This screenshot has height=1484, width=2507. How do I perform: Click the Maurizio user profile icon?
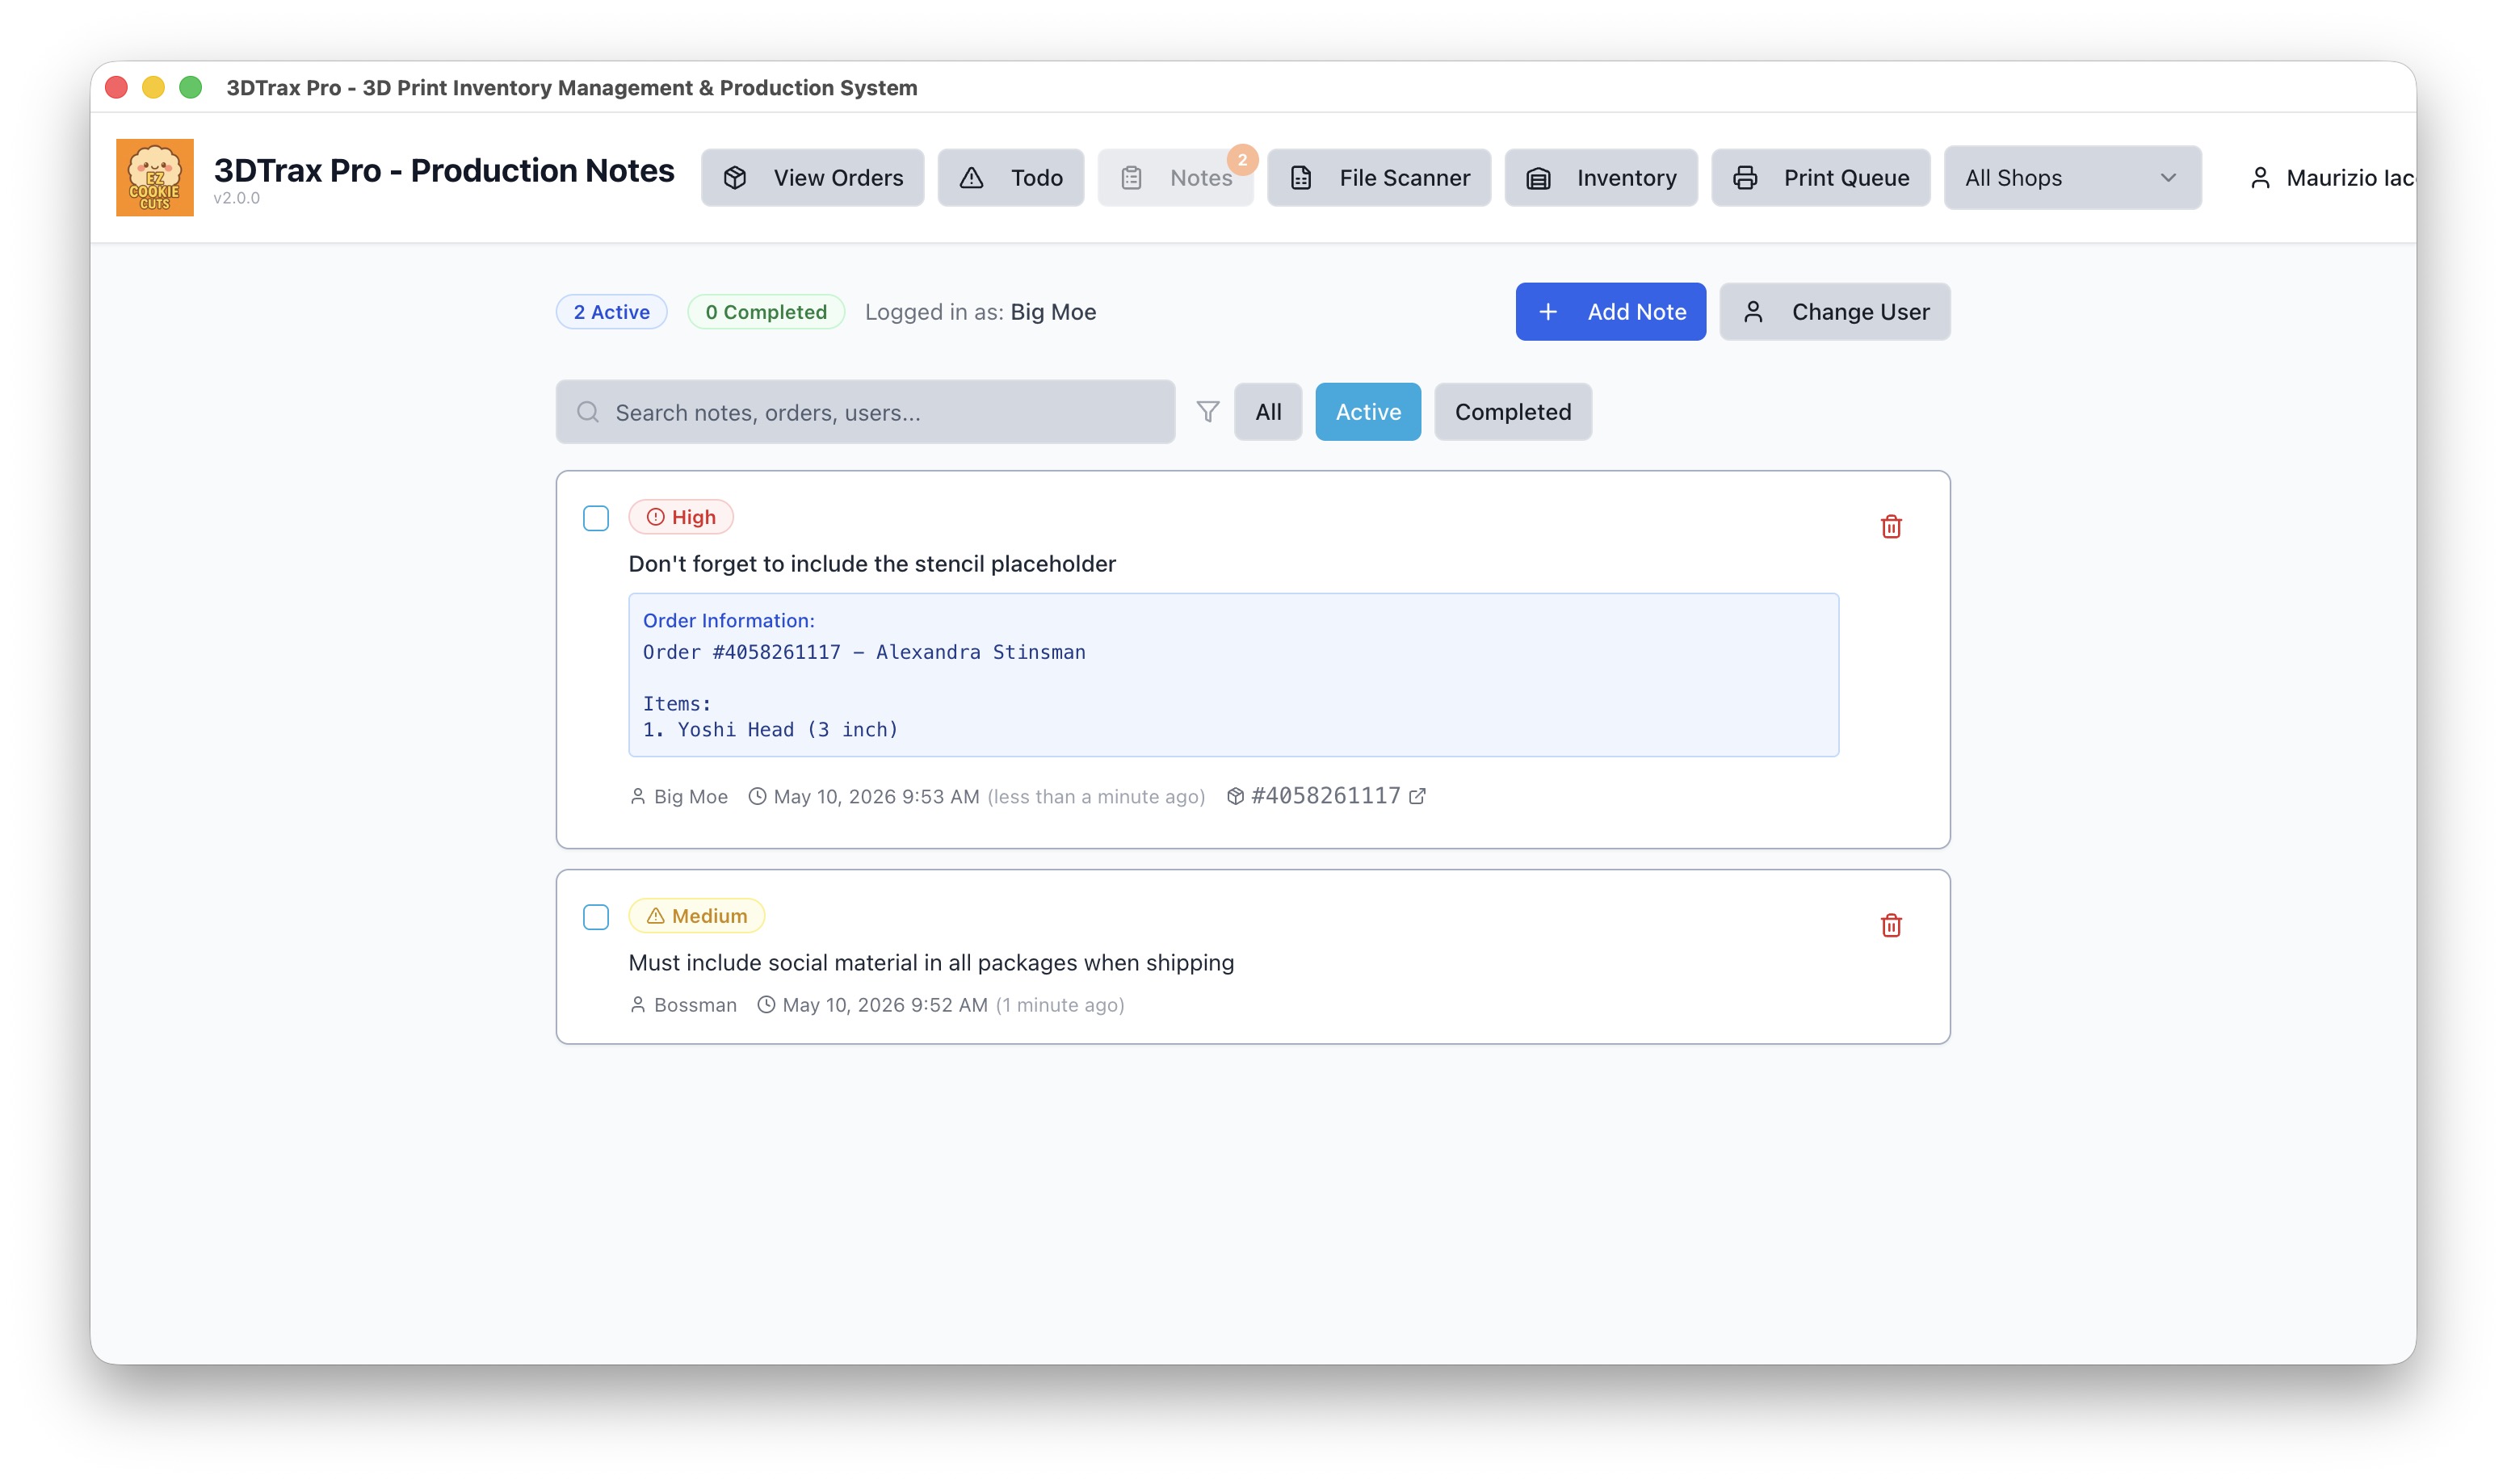pos(2259,178)
